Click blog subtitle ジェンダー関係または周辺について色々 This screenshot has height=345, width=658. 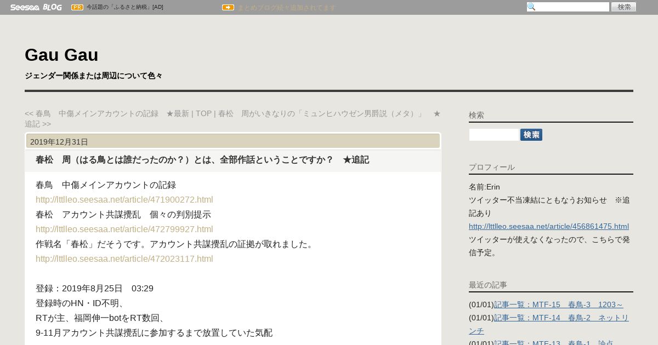tap(94, 76)
